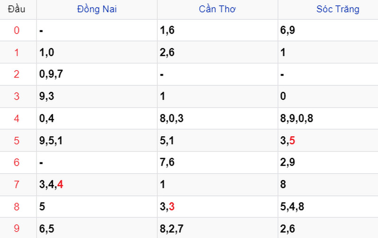This screenshot has width=378, height=238.
Task: Select head number 5 in Đầu column
Action: point(17,141)
